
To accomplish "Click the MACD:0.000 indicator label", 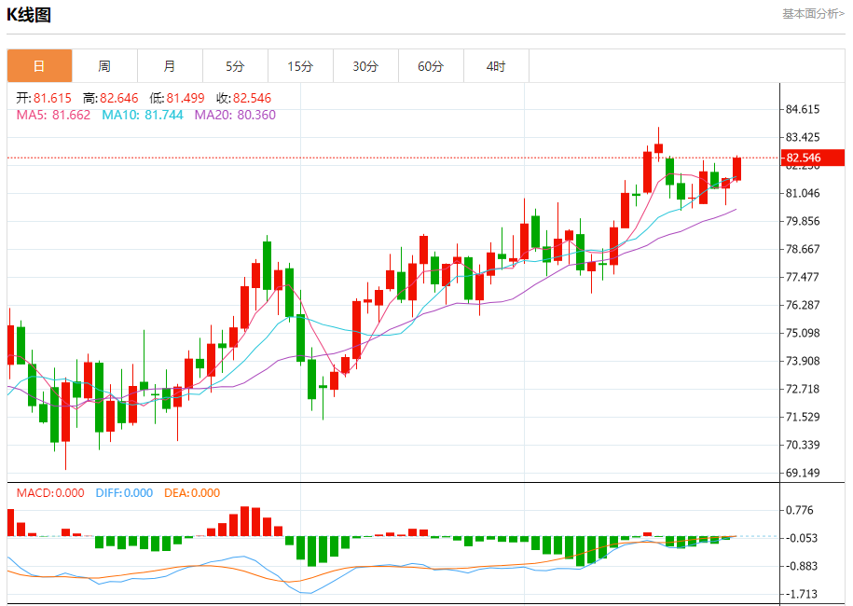I will (50, 493).
